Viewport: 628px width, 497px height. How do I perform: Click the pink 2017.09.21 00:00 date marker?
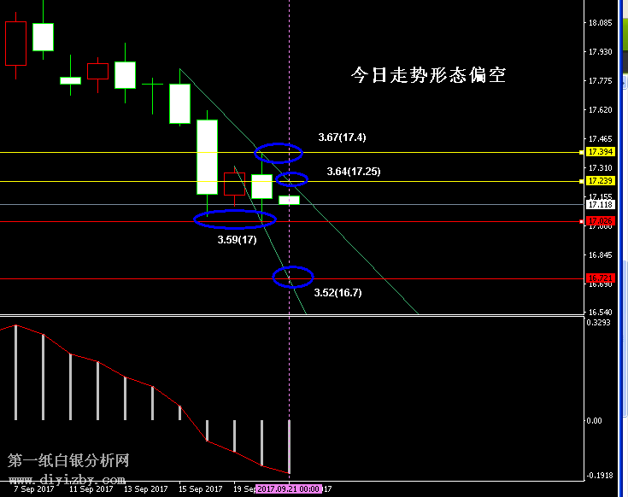click(x=289, y=489)
